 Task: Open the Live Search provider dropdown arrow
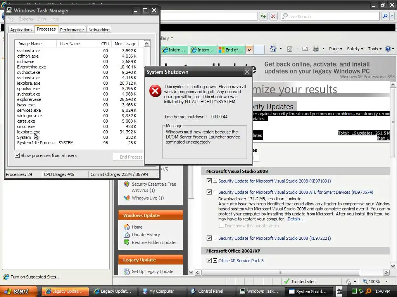(x=392, y=16)
